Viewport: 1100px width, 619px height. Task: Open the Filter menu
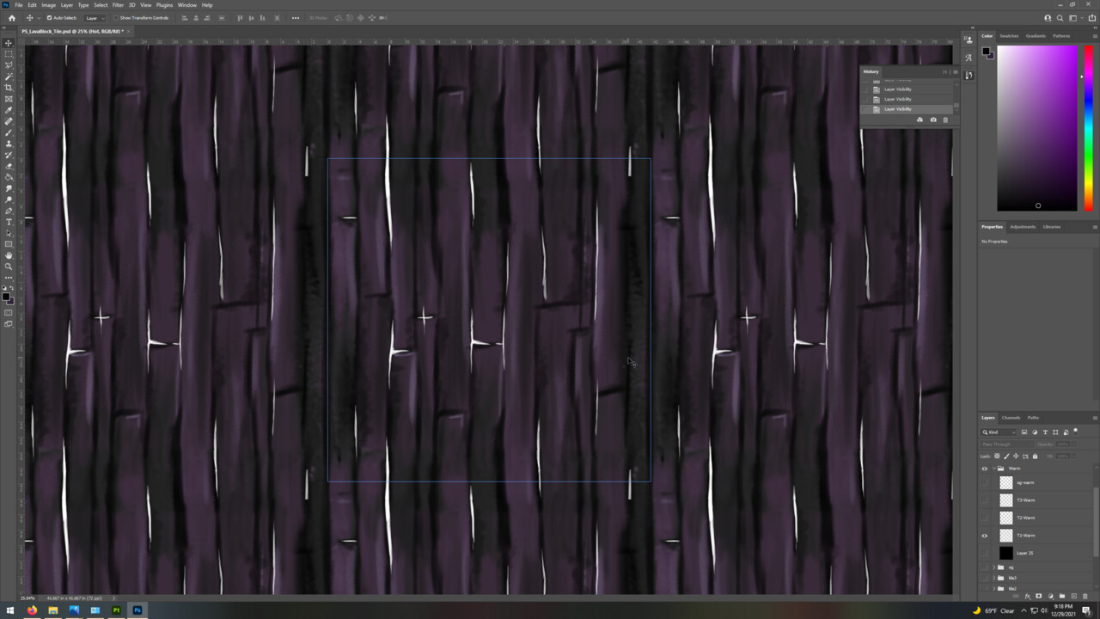coord(118,5)
